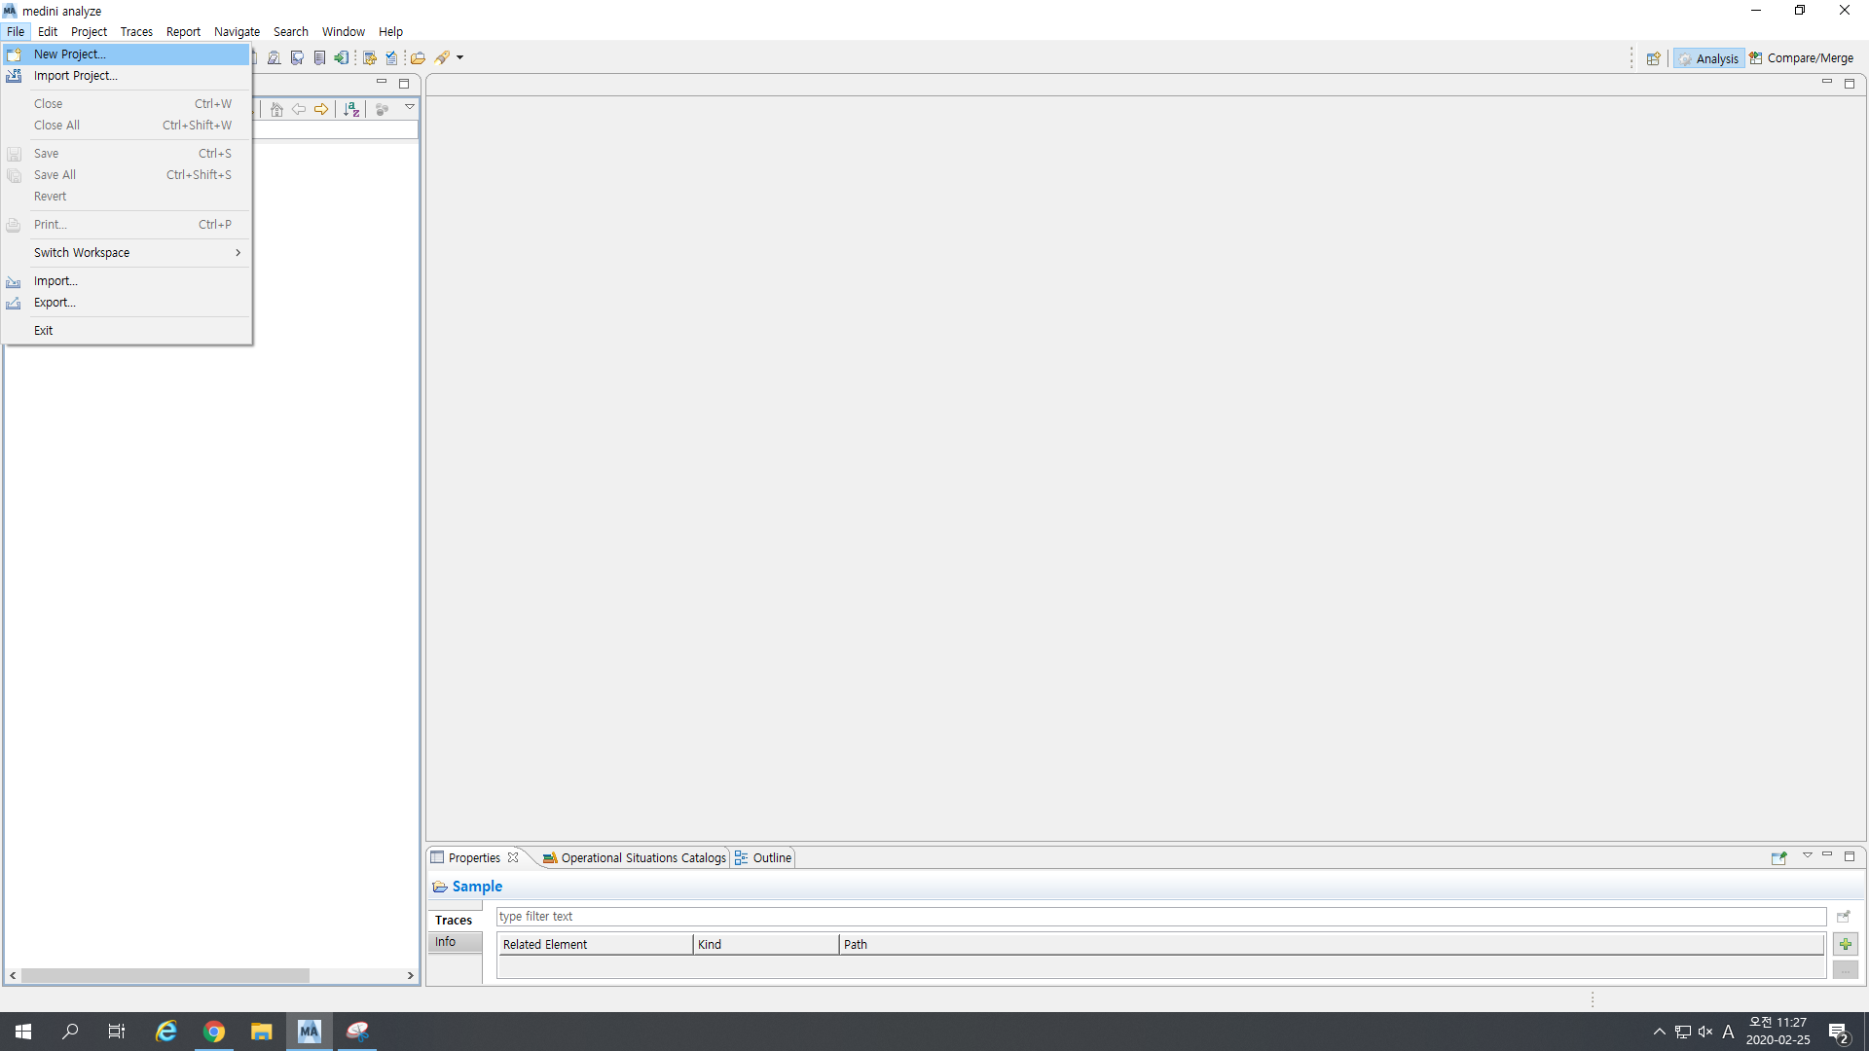Click green plus to add trace

pos(1845,944)
